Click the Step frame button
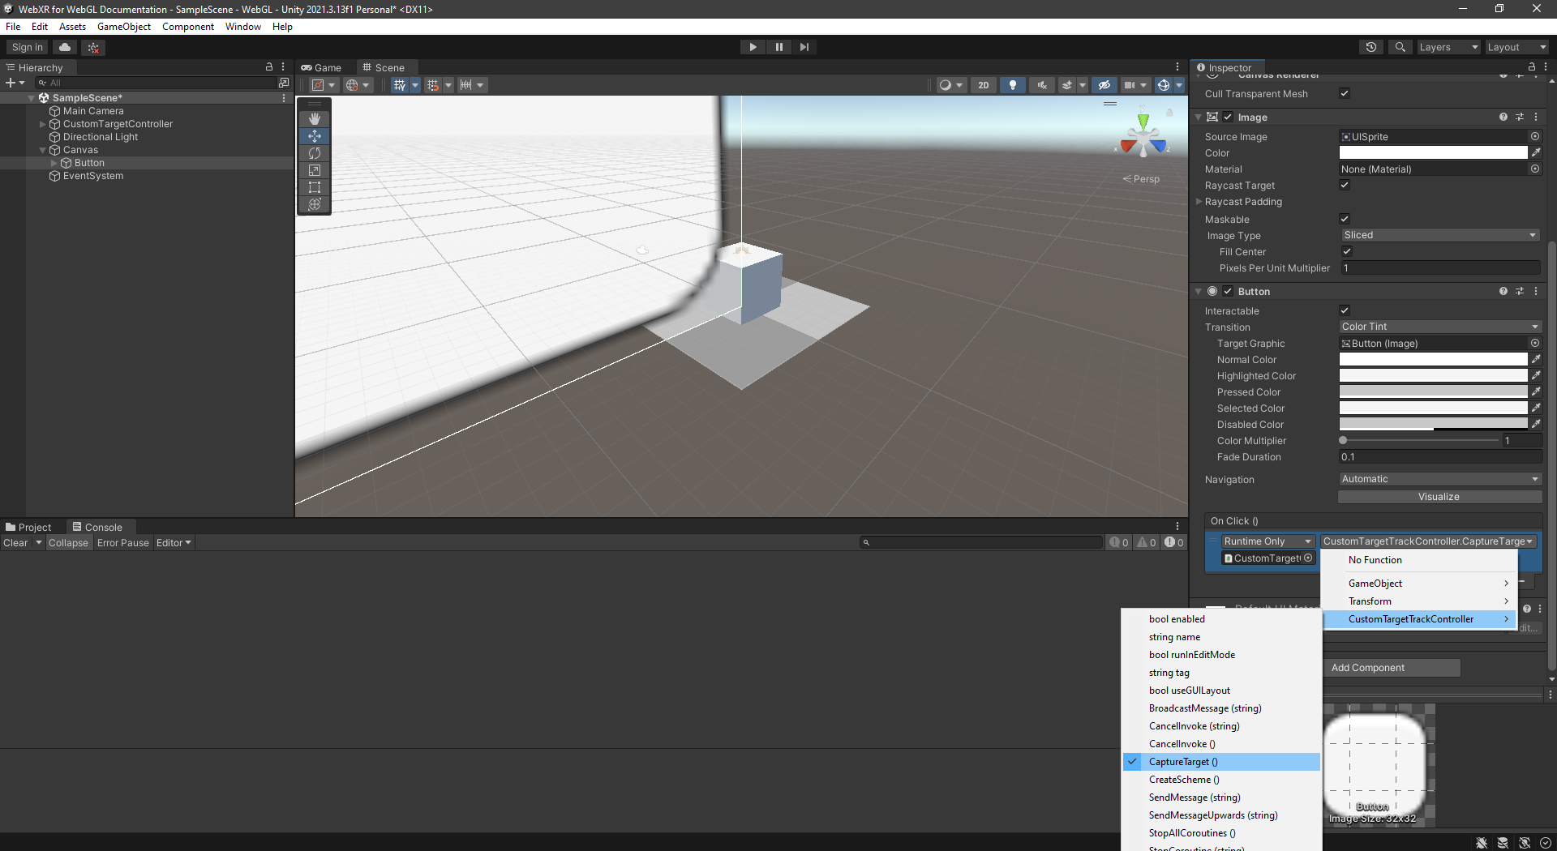This screenshot has width=1557, height=851. pos(804,47)
